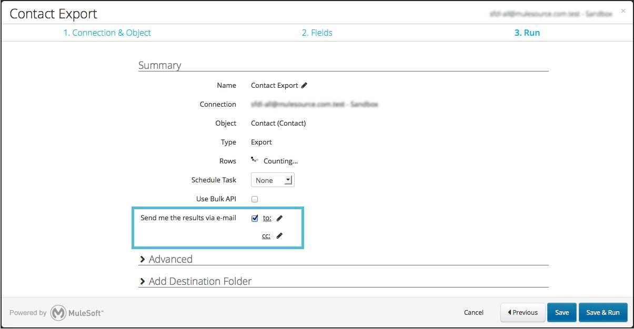Click the 'Powered by' footer text

pos(28,313)
